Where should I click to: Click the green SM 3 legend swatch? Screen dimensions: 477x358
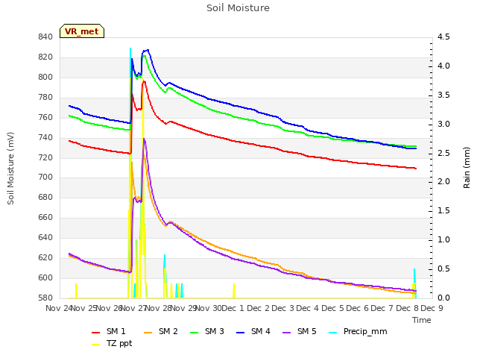pyautogui.click(x=194, y=333)
